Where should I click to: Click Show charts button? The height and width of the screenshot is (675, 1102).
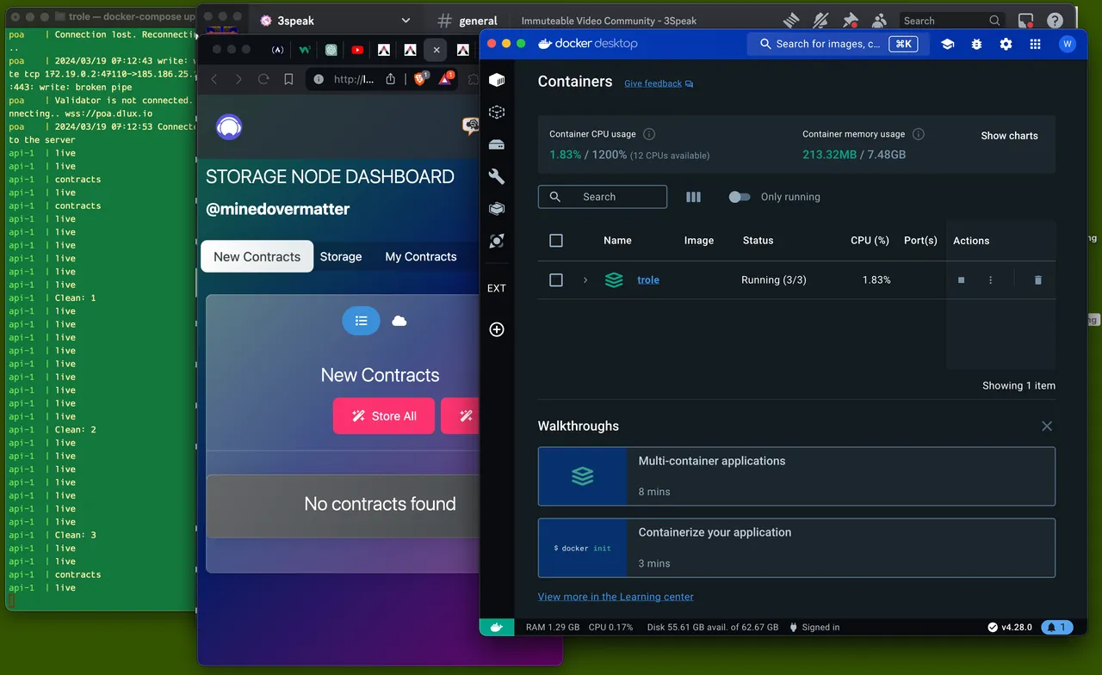point(1010,136)
